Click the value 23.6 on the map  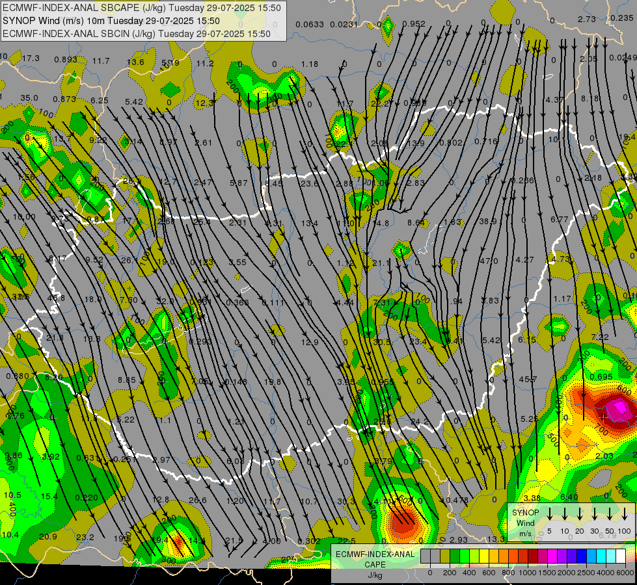(310, 183)
